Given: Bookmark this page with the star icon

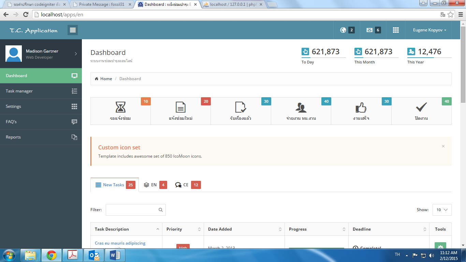Looking at the screenshot, I should click(451, 14).
